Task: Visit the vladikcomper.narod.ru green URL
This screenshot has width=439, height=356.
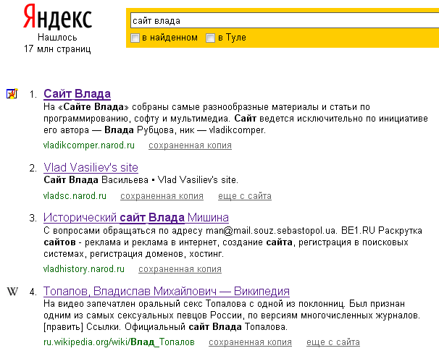Action: click(x=89, y=145)
